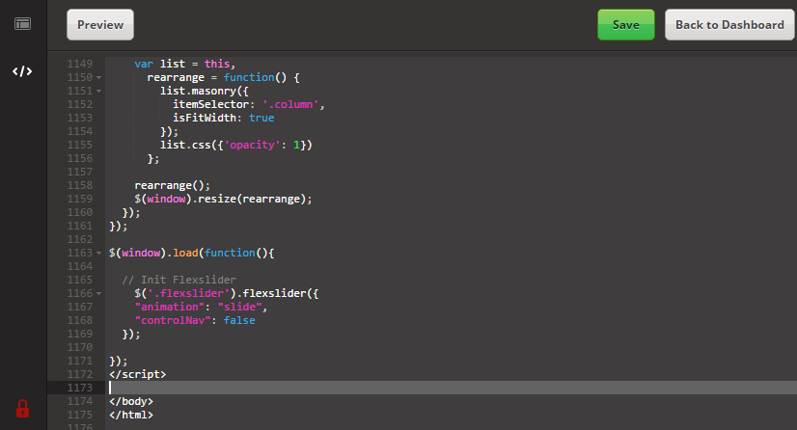This screenshot has width=797, height=430.
Task: Collapse the fold arrow on line 1166
Action: (x=98, y=293)
